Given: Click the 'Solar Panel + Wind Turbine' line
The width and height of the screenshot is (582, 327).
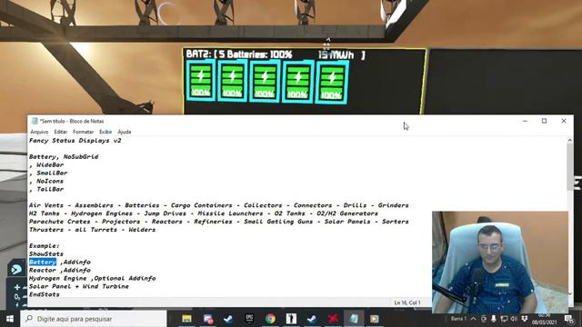Looking at the screenshot, I should coord(79,287).
